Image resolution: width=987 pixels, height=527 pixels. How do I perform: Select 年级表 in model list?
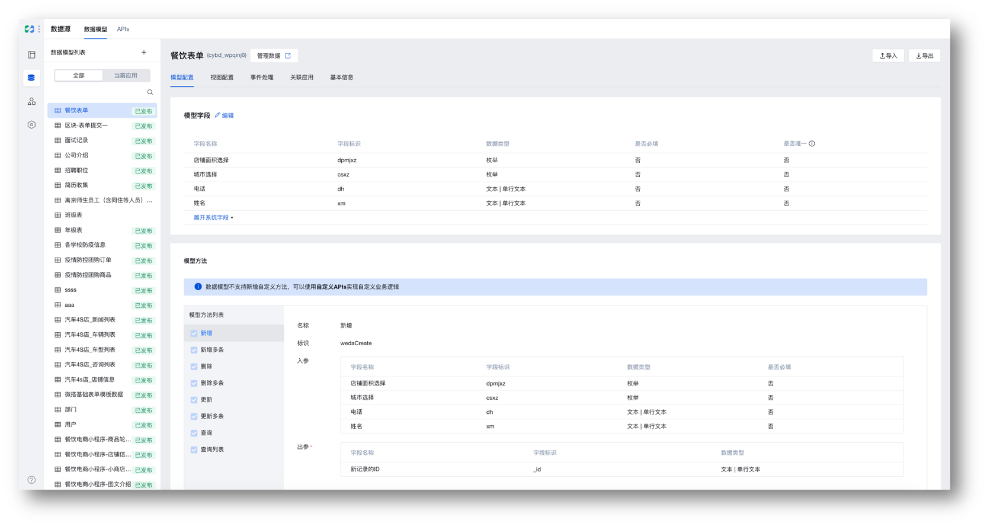102,230
